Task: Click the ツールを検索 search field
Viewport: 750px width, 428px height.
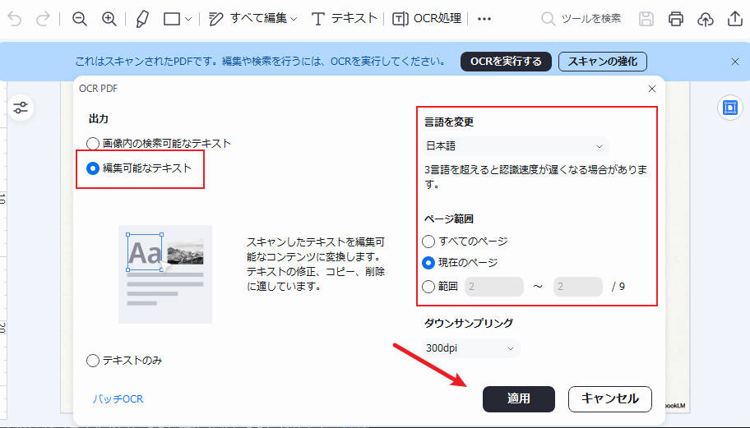Action: tap(581, 19)
